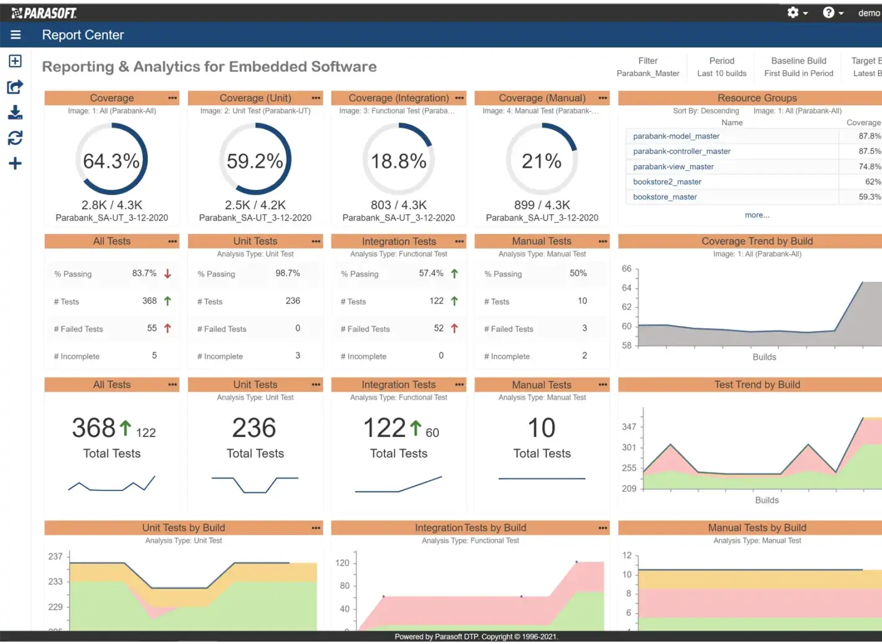Image resolution: width=882 pixels, height=644 pixels.
Task: Click the 57.4% passing value in Integration Tests
Action: click(431, 274)
